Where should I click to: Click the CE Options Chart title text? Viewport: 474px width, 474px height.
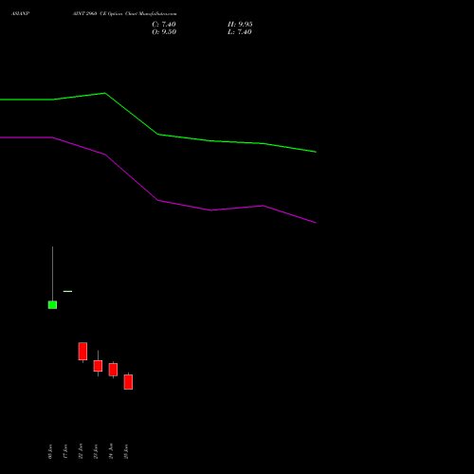(124, 14)
